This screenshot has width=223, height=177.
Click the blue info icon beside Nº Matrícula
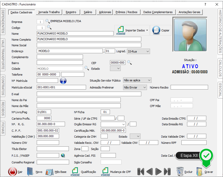pyautogui.click(x=63, y=81)
